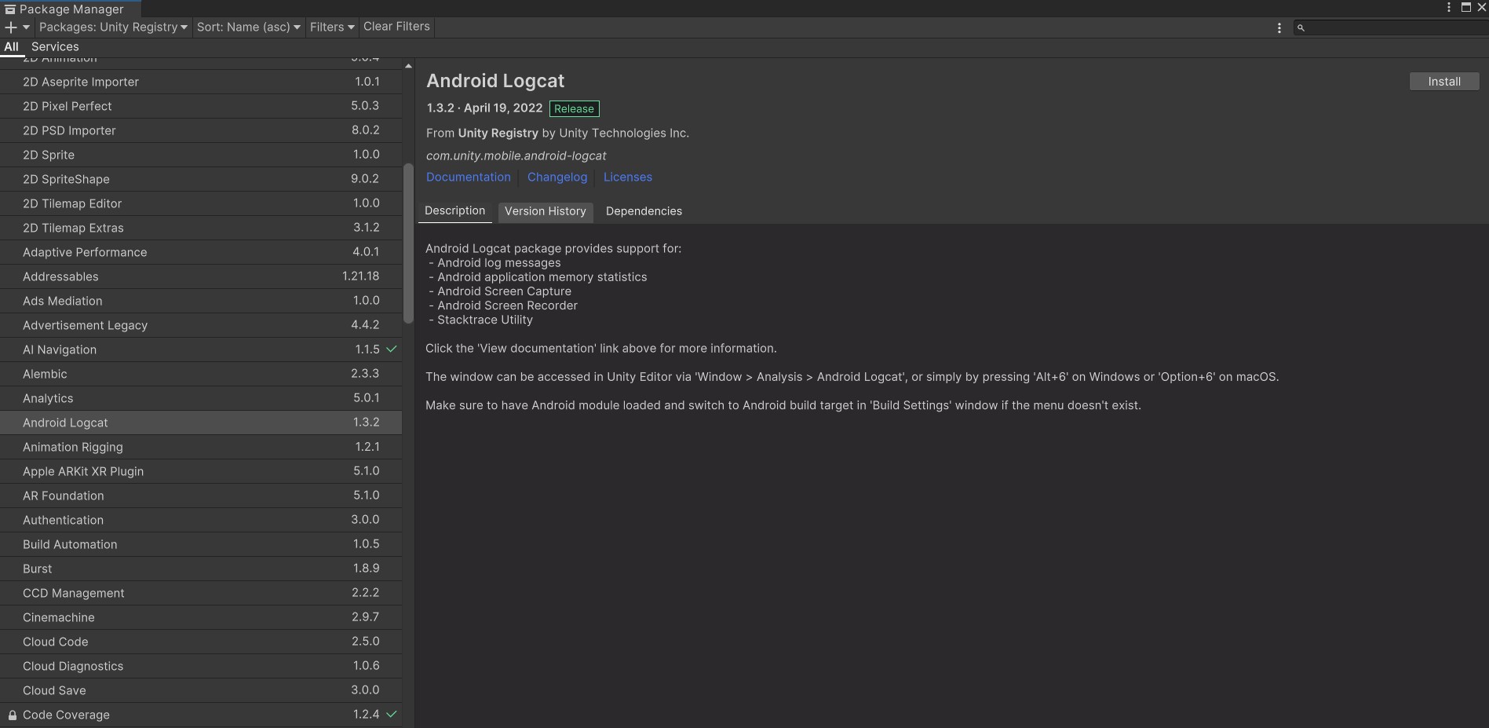Switch to the All tab
Viewport: 1489px width, 728px height.
(x=11, y=47)
